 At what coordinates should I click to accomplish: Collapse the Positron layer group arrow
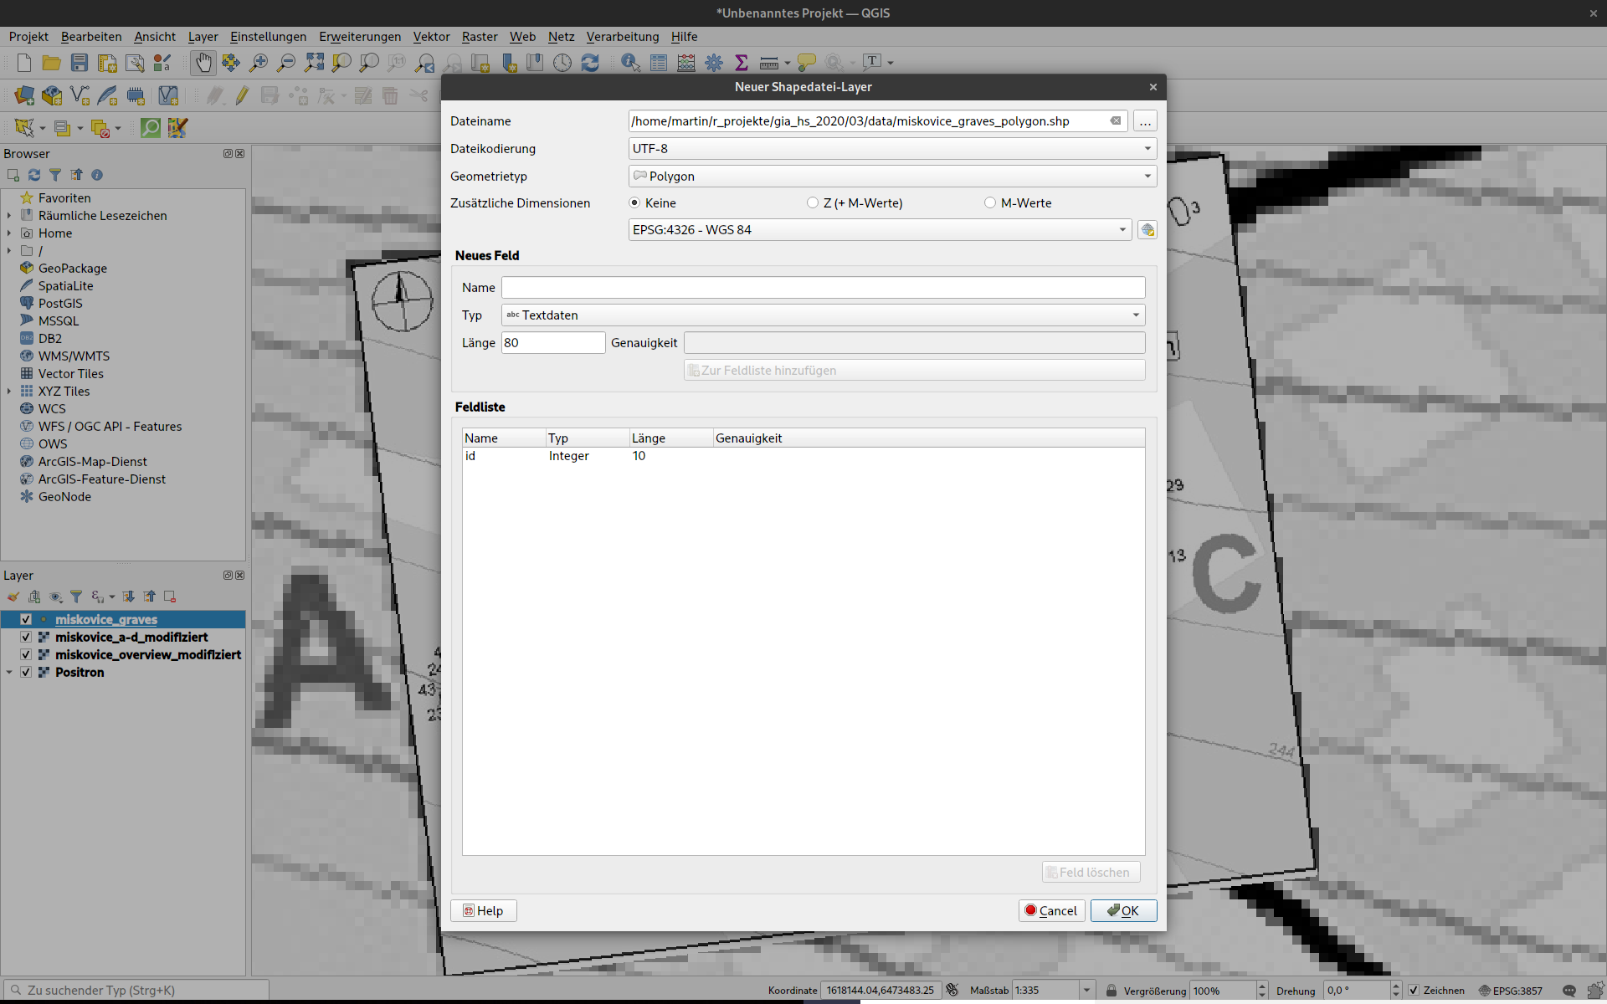[x=9, y=673]
